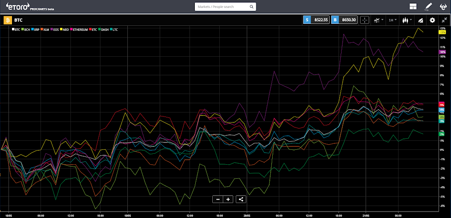Image resolution: width=451 pixels, height=218 pixels.
Task: Click the XRP legend label
Action: (36, 29)
